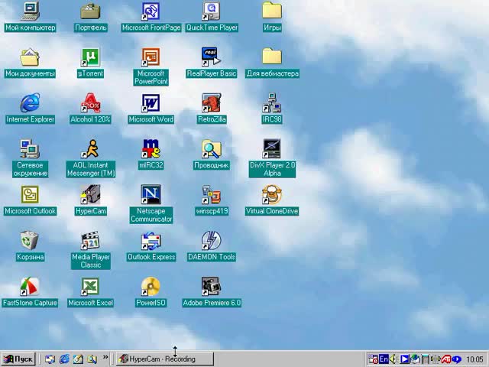Open the En keyboard language indicator
This screenshot has width=489, height=367.
pos(384,359)
